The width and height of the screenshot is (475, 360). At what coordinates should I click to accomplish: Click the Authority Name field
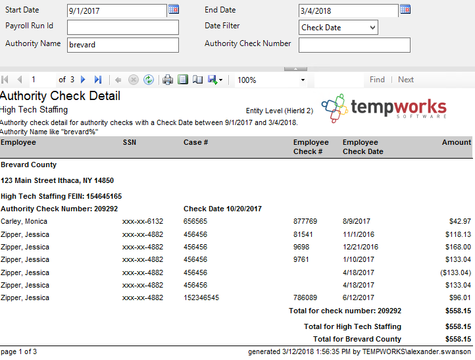tap(123, 45)
